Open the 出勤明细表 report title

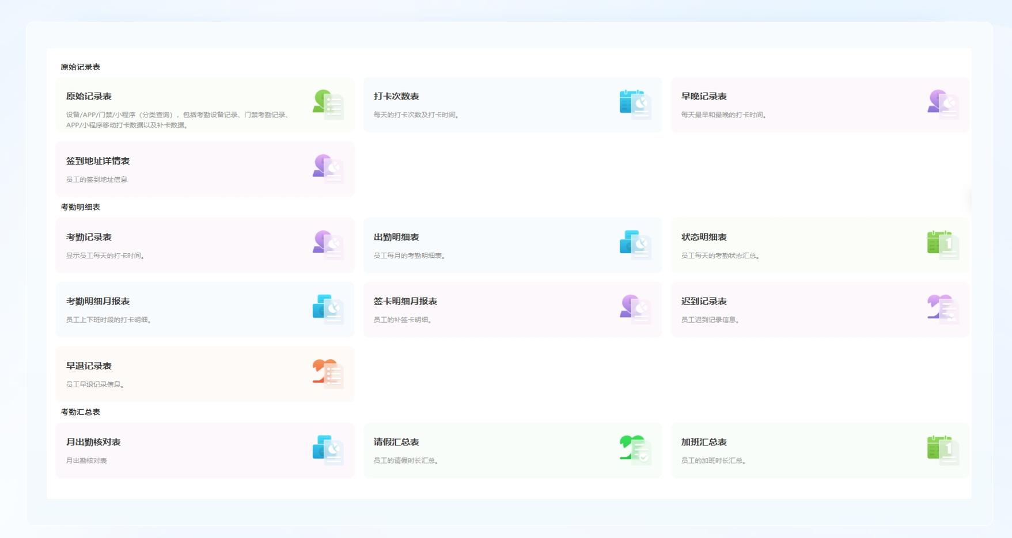click(396, 237)
